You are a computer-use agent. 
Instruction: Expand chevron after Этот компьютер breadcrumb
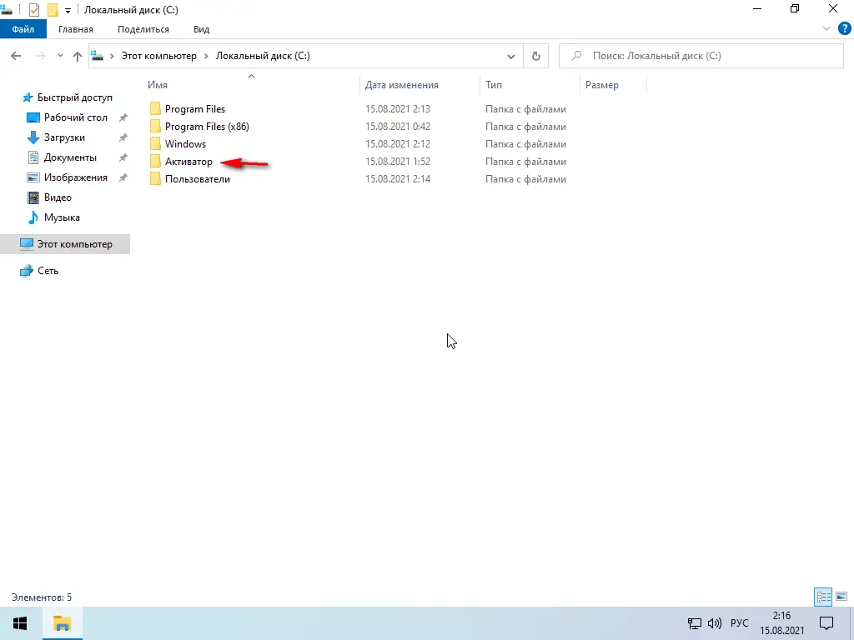coord(207,56)
